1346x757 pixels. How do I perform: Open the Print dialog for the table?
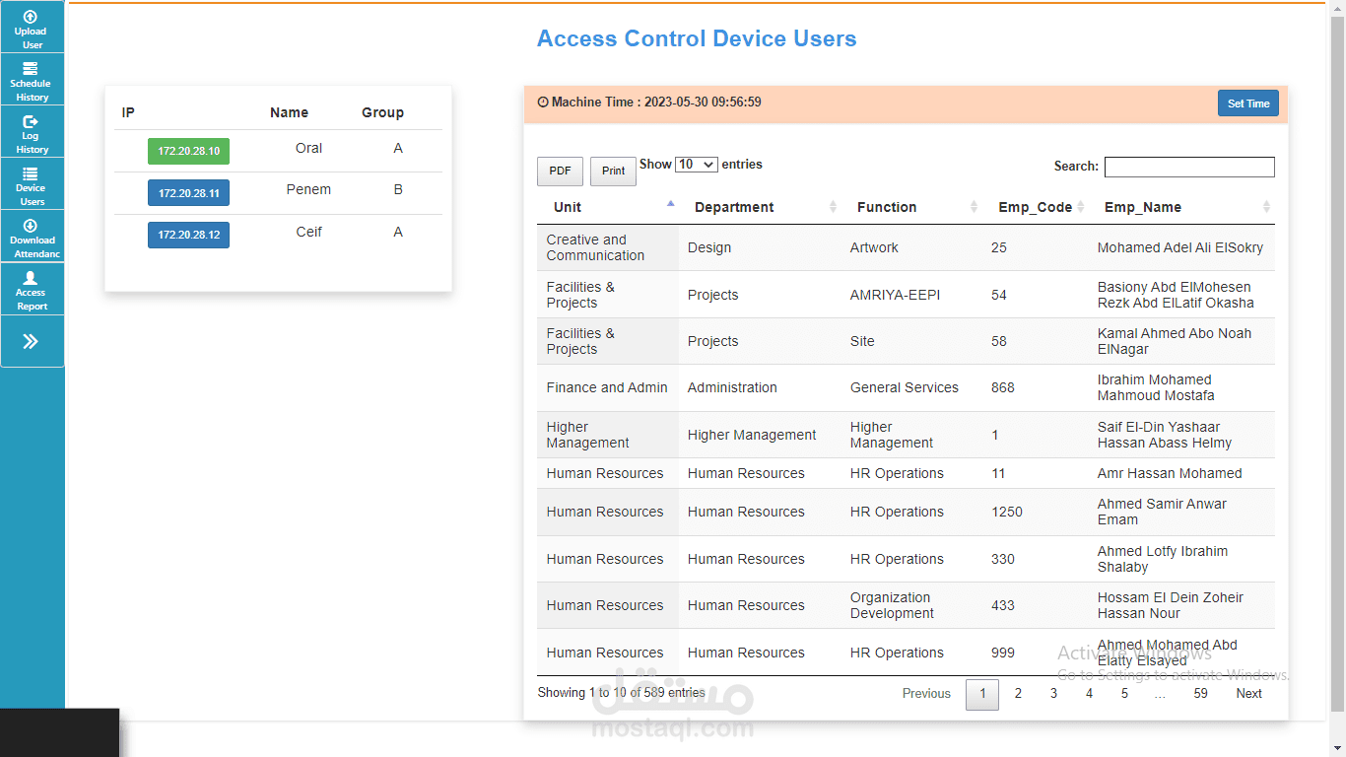(612, 171)
